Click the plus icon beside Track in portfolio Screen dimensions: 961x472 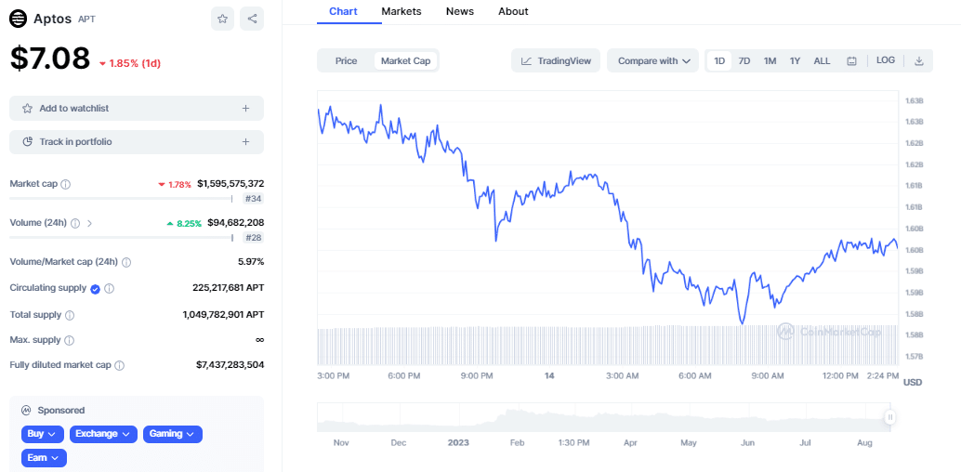245,141
